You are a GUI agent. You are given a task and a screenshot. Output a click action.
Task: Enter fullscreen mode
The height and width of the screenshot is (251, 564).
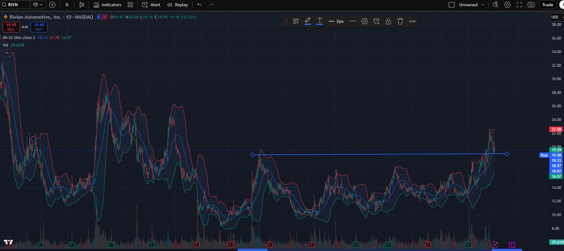(519, 5)
